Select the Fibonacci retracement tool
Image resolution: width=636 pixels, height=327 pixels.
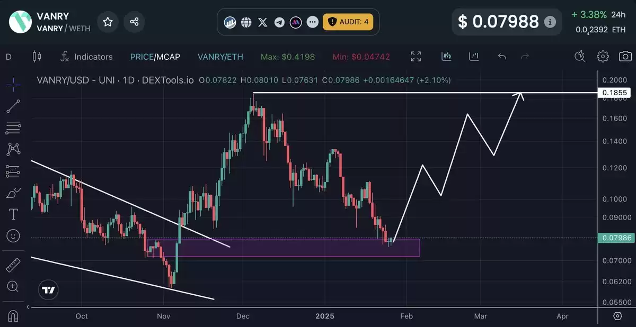tap(14, 128)
